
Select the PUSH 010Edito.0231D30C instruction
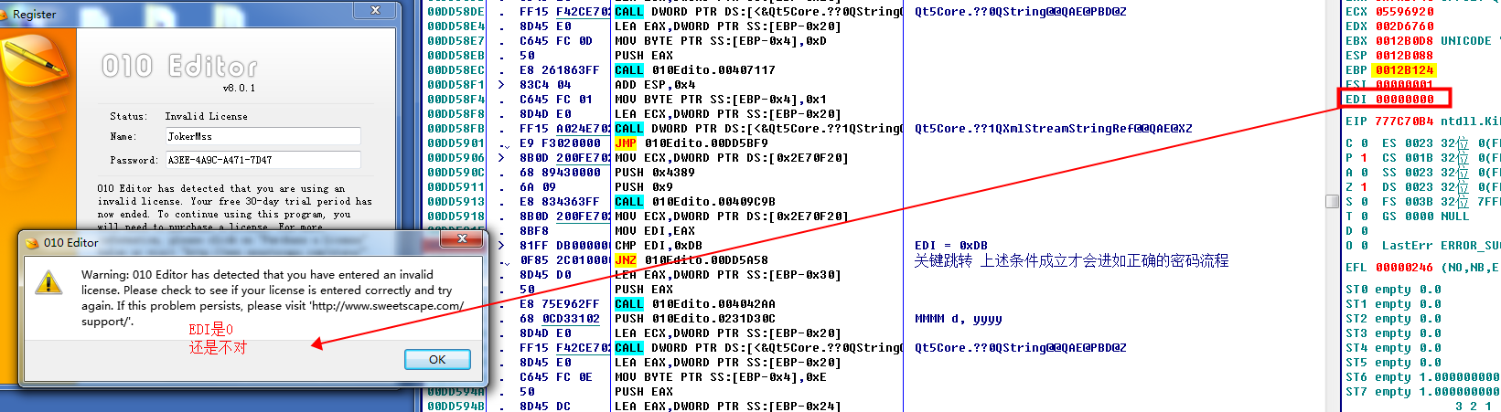click(x=695, y=319)
